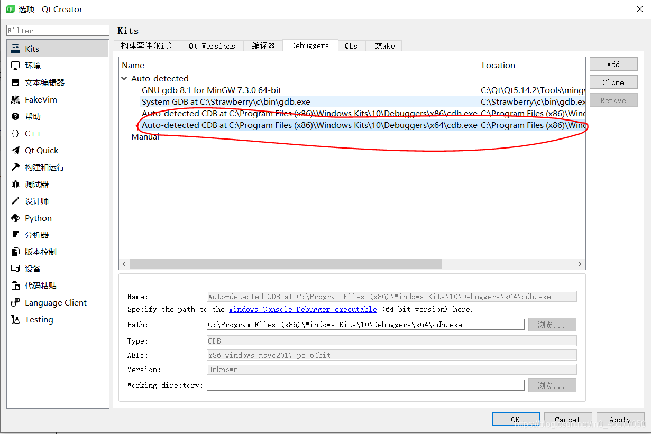Click the Testing icon
651x434 pixels.
(x=15, y=319)
